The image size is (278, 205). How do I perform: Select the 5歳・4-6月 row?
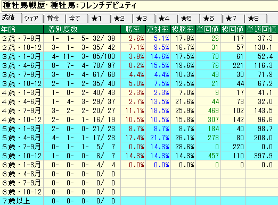[x=139, y=138]
